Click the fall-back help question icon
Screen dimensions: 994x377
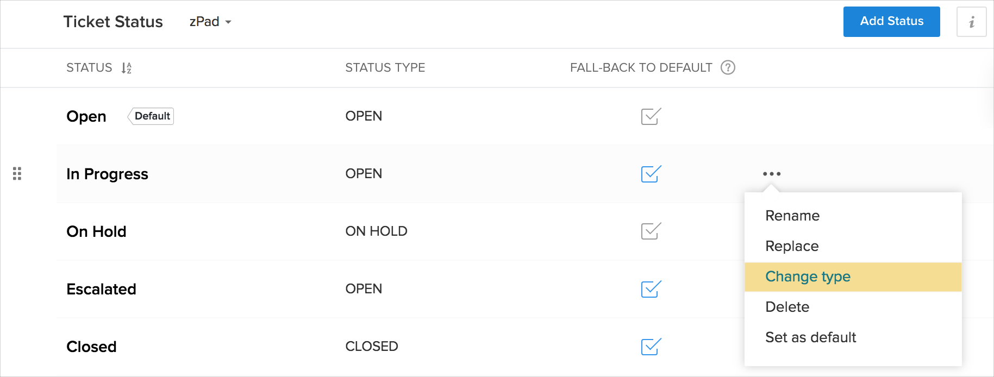(x=728, y=67)
